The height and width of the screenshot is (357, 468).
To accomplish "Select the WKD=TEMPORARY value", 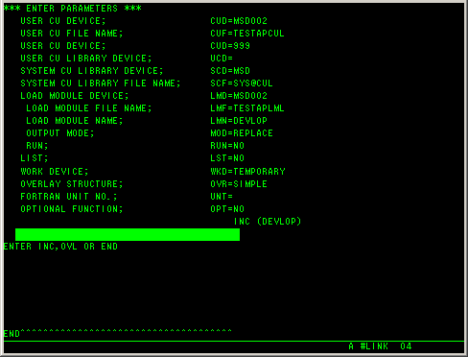I will click(247, 172).
